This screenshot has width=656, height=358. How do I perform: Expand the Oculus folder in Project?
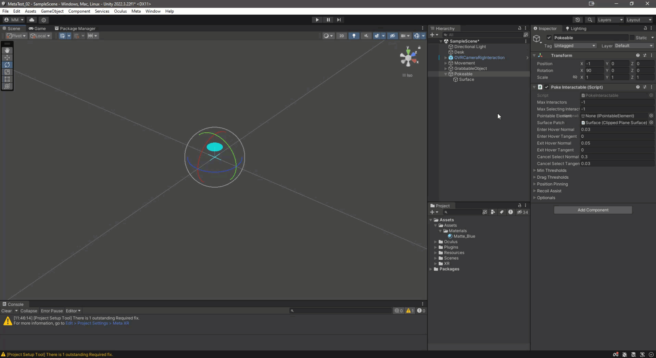(436, 242)
